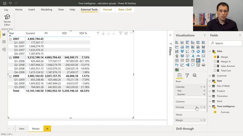The image size is (243, 136).
Task: Choose the Funnel visual
Action: coord(182,51)
